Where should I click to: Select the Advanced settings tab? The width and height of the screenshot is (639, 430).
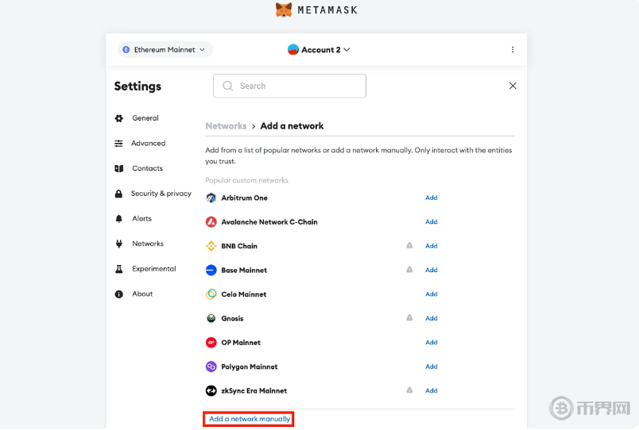tap(148, 144)
